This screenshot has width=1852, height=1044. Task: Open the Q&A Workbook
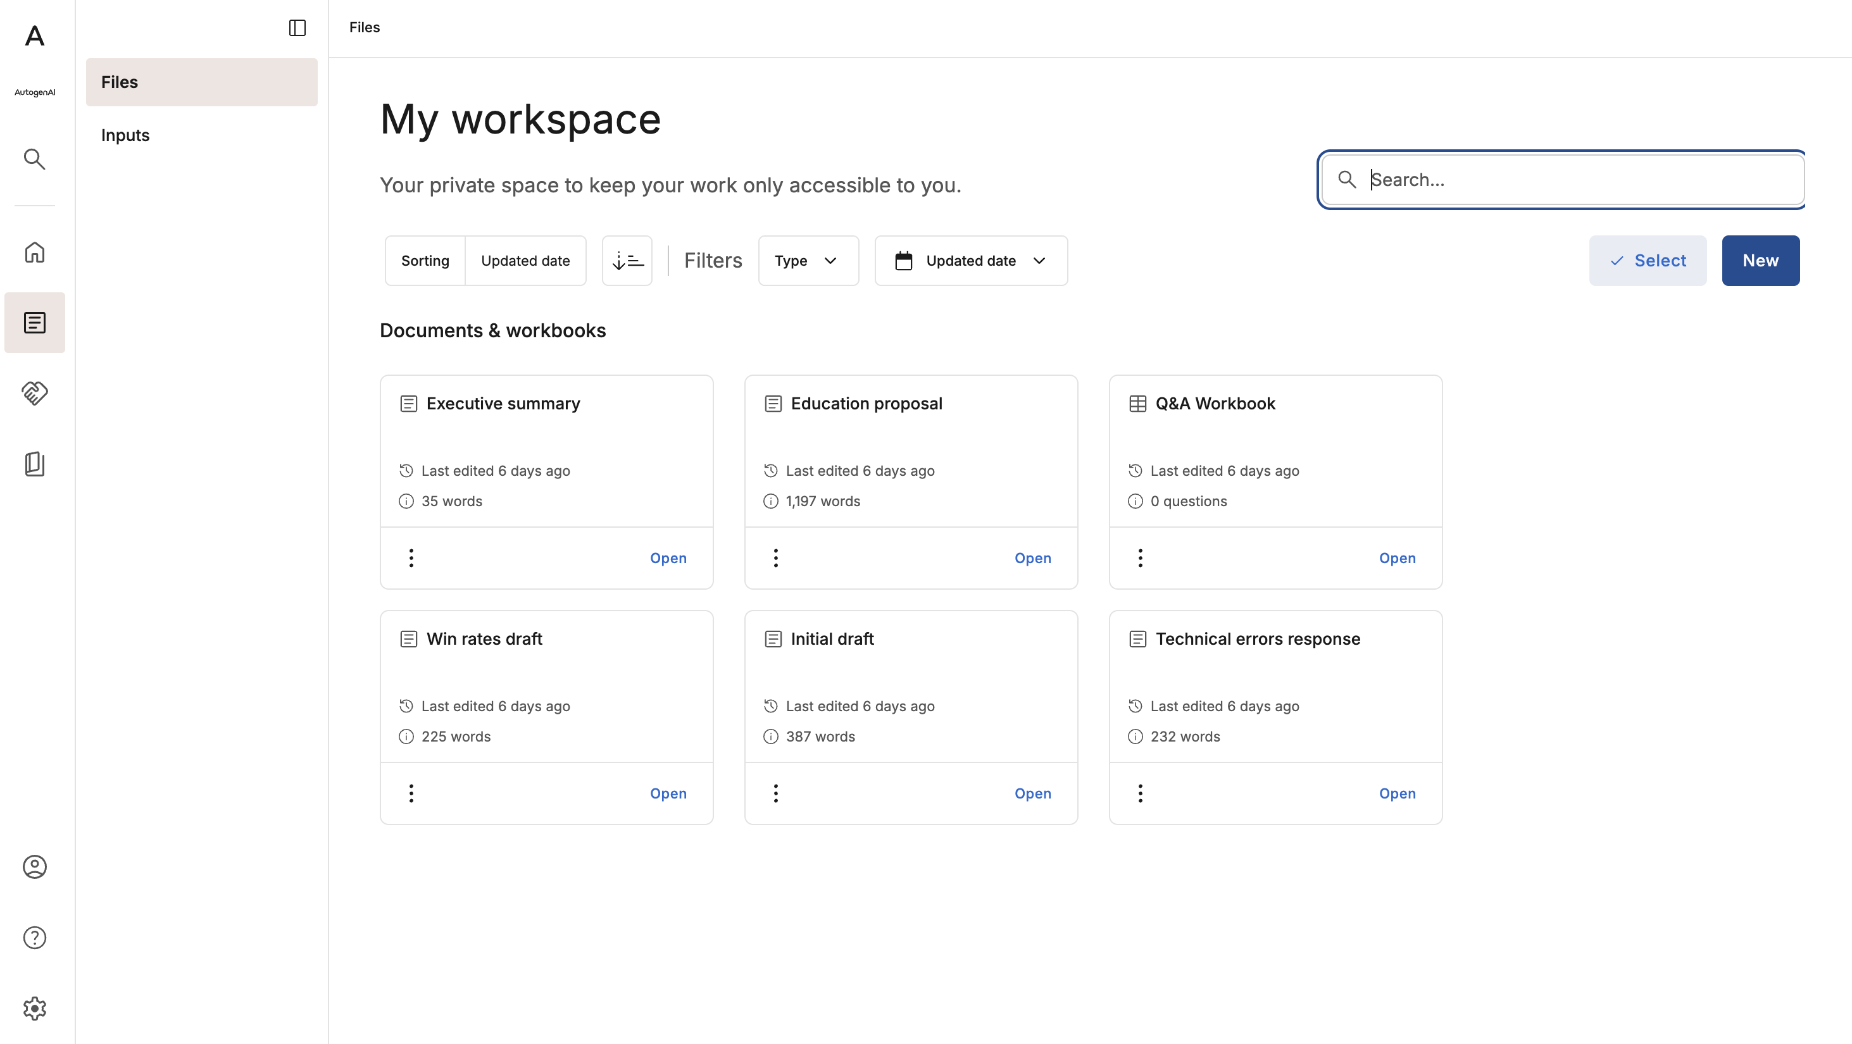click(x=1397, y=558)
